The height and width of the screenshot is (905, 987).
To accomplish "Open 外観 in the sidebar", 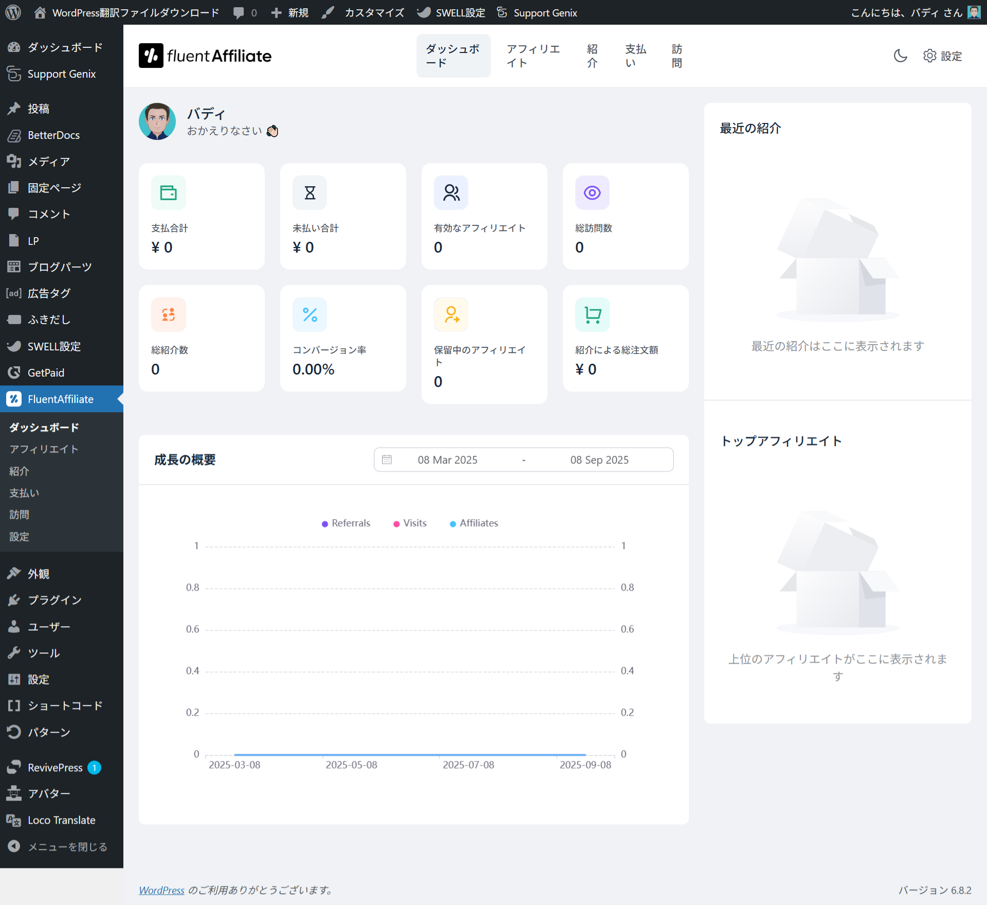I will click(62, 574).
